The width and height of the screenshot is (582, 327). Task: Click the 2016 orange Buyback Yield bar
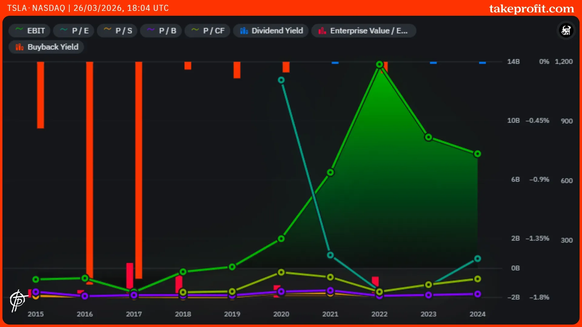pos(89,170)
